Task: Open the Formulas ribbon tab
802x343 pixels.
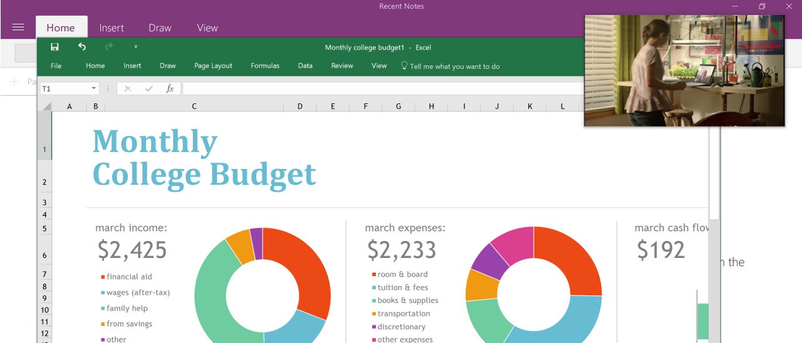Action: (265, 66)
